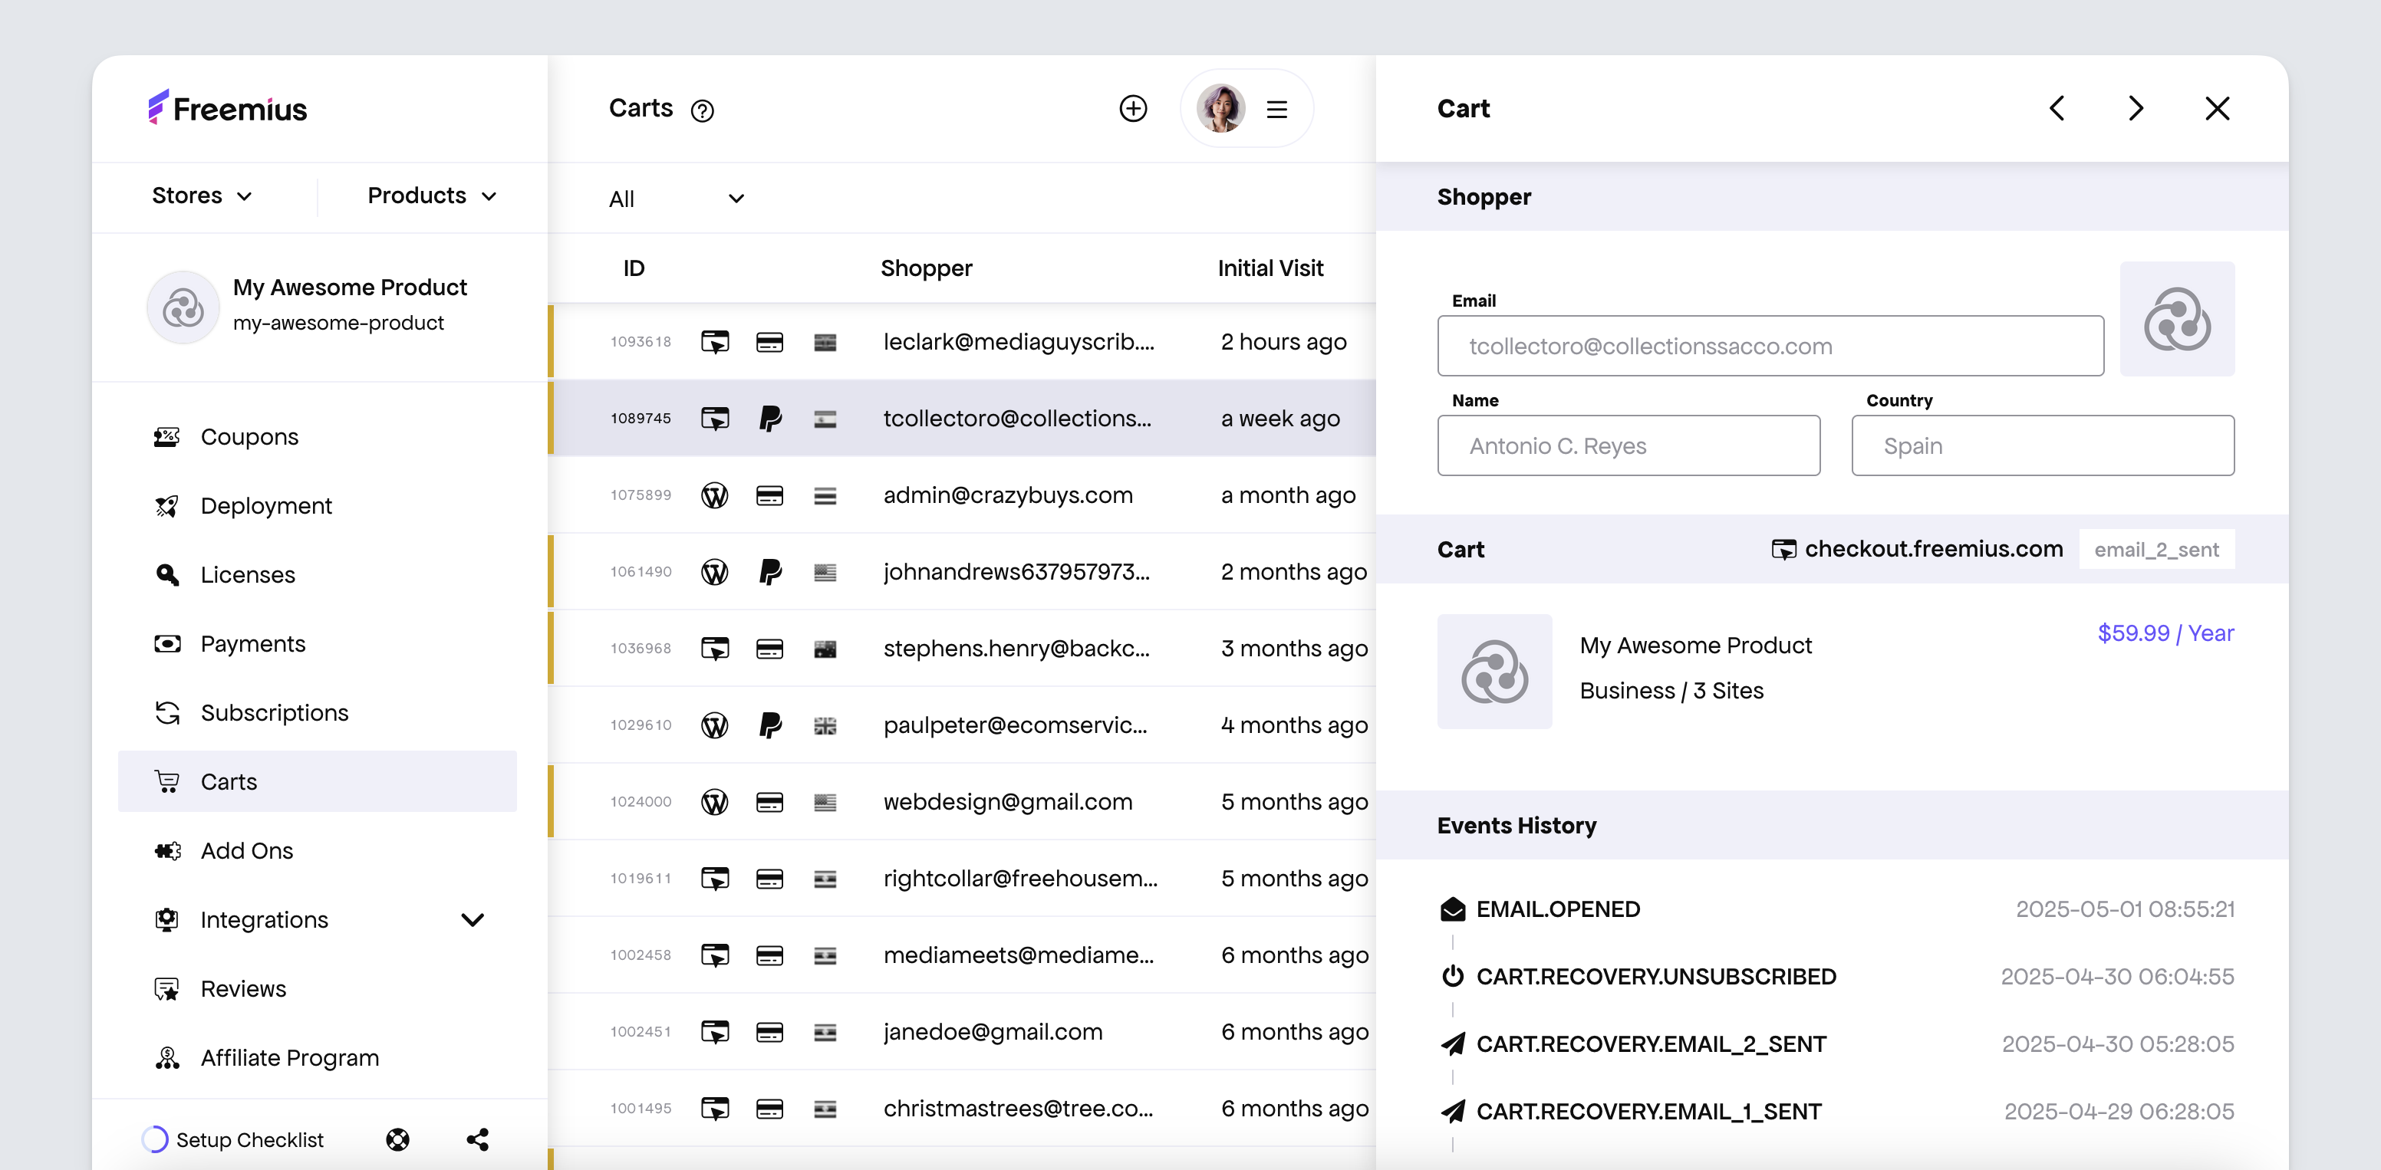Click the checkout icon in row 1036968
The height and width of the screenshot is (1170, 2381).
[714, 649]
